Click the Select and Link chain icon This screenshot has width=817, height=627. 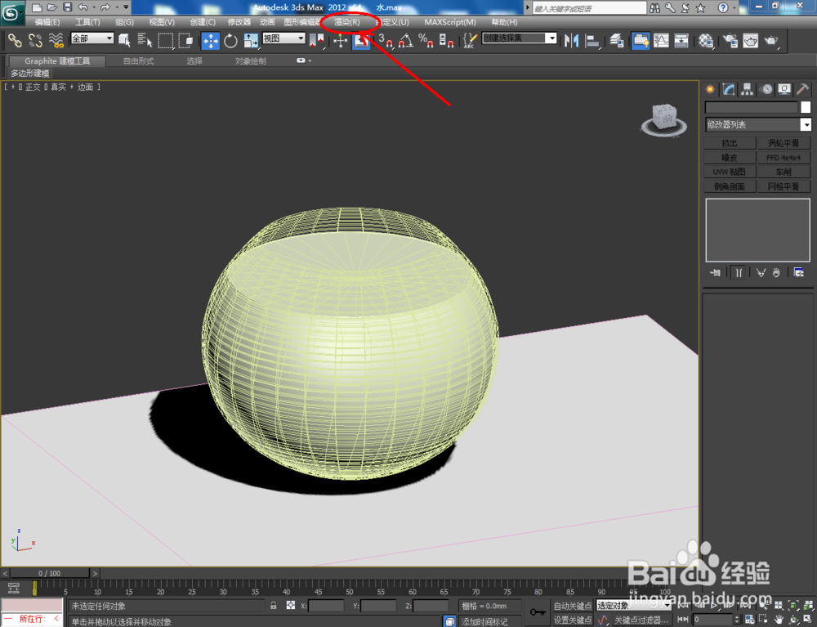tap(15, 41)
